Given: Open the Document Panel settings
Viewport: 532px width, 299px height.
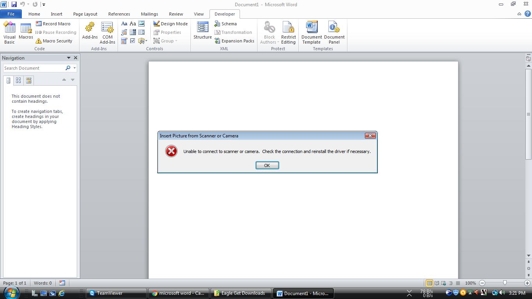Looking at the screenshot, I should click(334, 33).
